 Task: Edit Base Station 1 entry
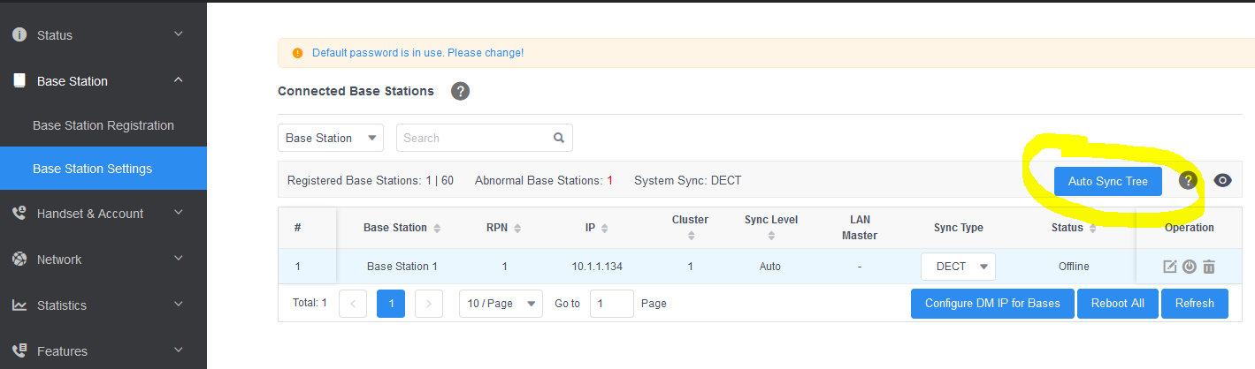(x=1169, y=267)
